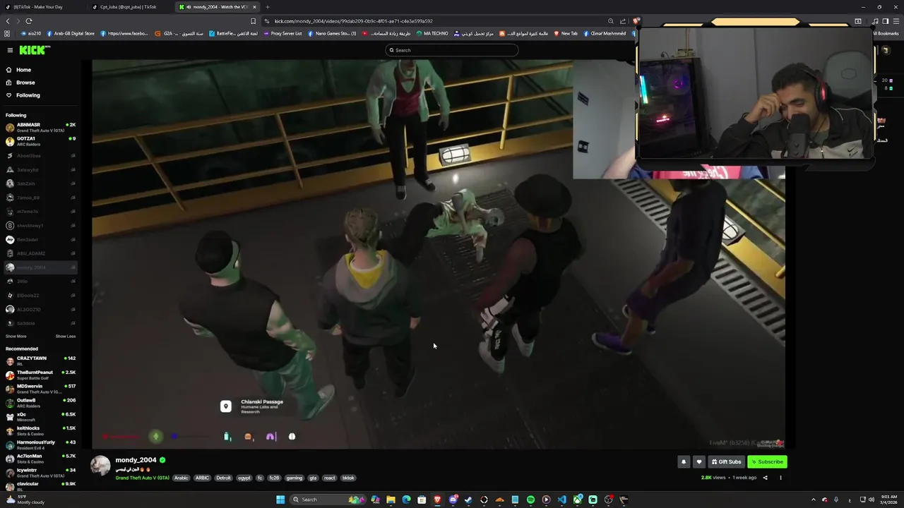
Task: Expand following list with Show More
Action: pyautogui.click(x=16, y=337)
